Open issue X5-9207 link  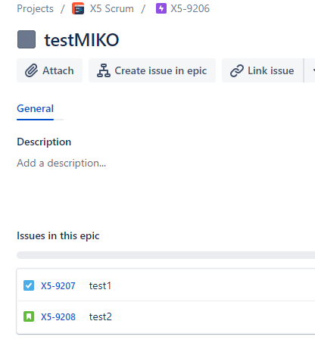click(x=58, y=285)
